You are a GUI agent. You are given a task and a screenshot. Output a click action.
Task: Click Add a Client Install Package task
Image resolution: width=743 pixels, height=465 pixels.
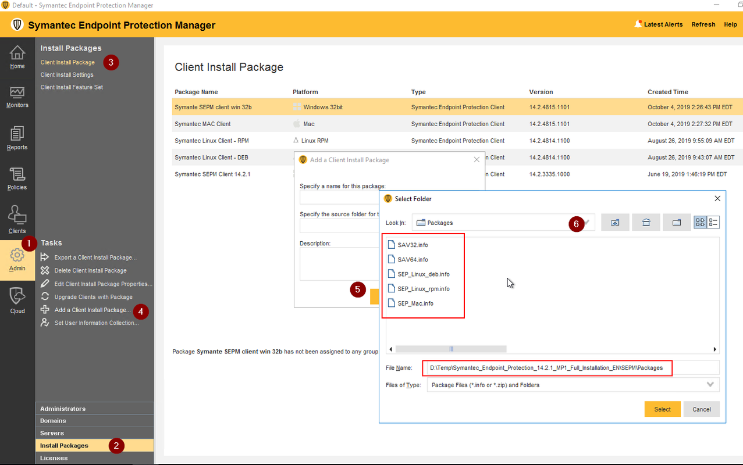pos(93,310)
